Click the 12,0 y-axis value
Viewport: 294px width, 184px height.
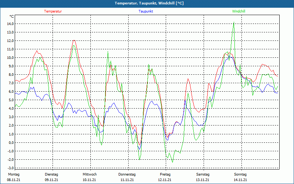coord(10,41)
